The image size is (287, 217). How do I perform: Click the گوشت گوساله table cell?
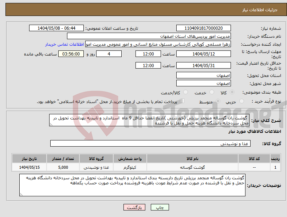pos(192,167)
